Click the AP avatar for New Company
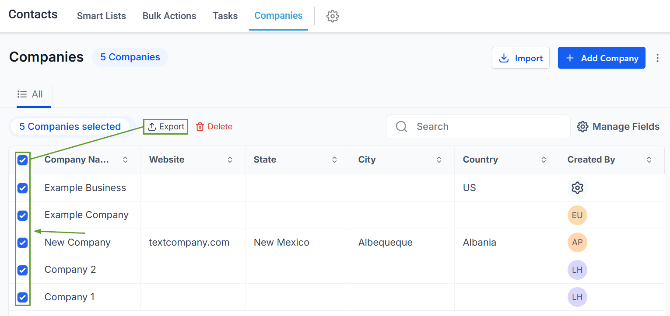This screenshot has height=316, width=670. tap(577, 243)
